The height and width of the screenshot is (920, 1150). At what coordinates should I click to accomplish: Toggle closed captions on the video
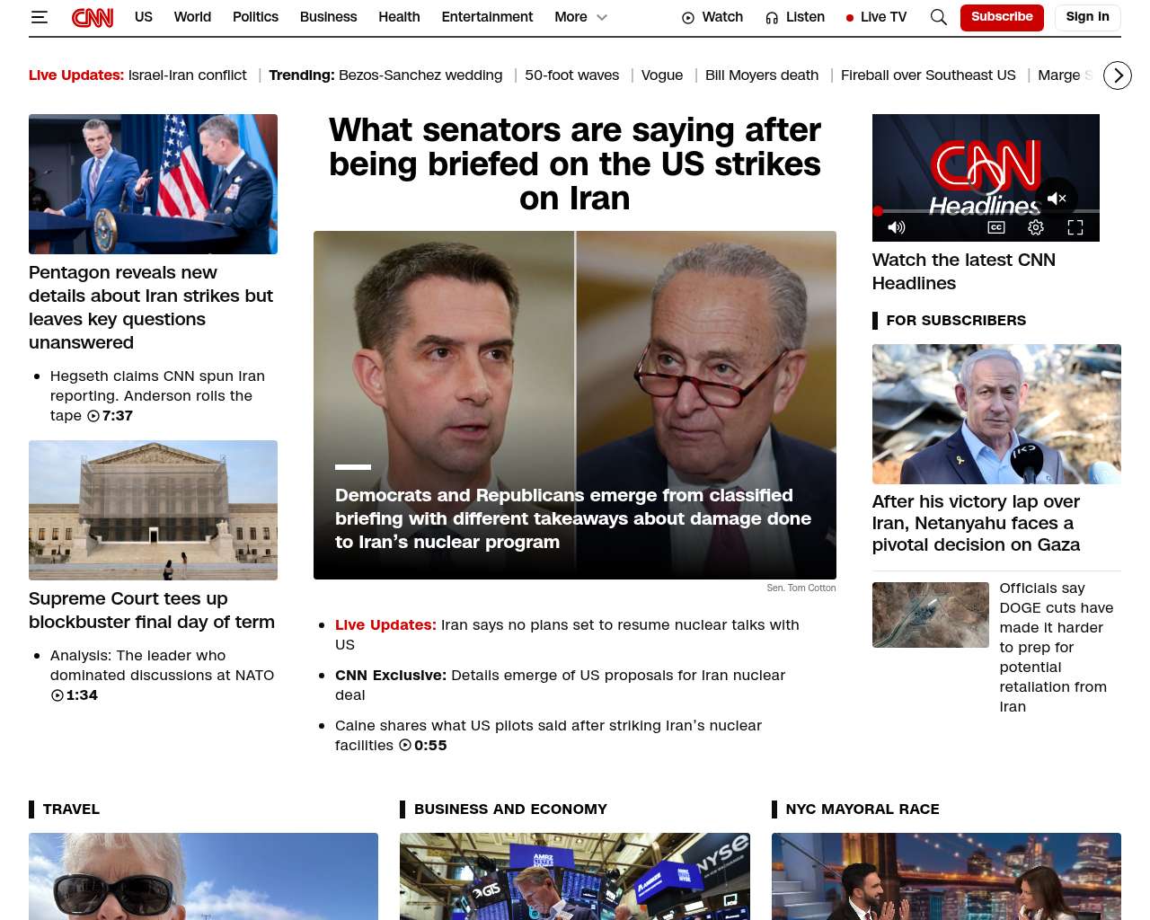click(x=996, y=227)
